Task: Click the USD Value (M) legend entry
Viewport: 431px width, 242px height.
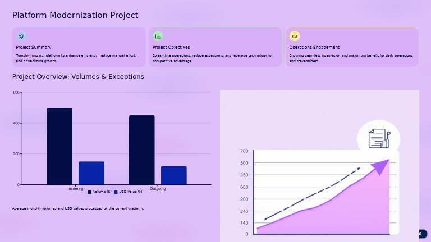Action: (129, 192)
